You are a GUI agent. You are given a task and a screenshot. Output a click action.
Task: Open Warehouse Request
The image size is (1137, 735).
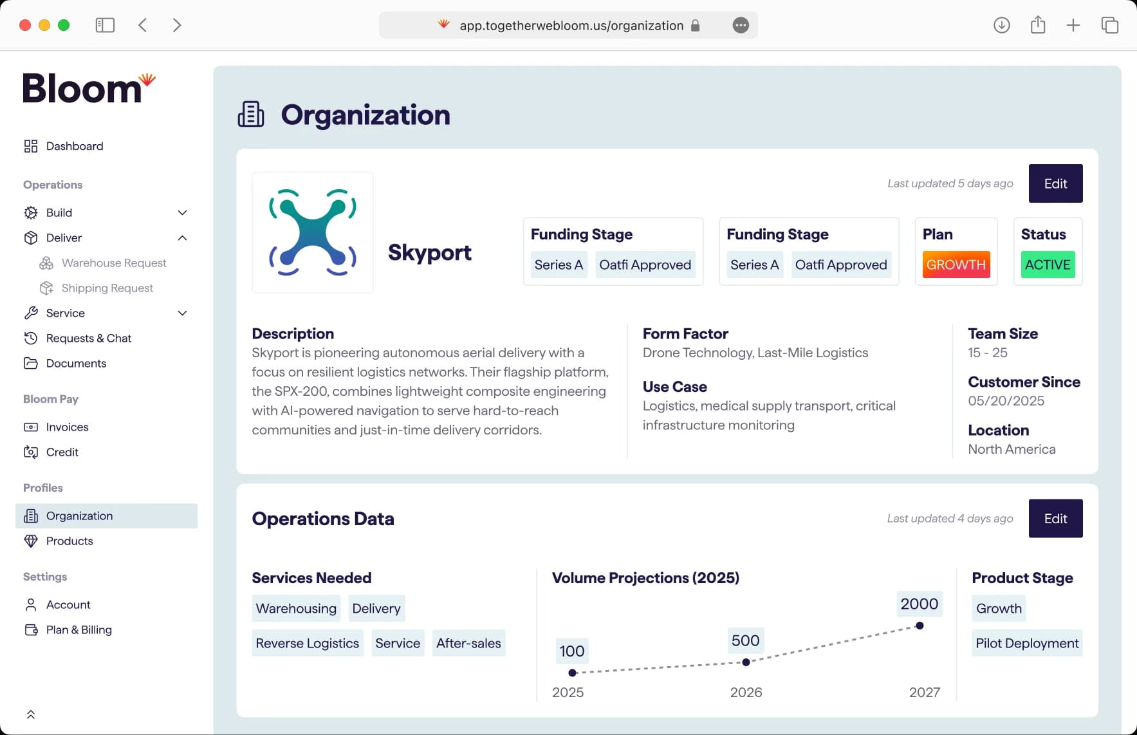click(114, 263)
